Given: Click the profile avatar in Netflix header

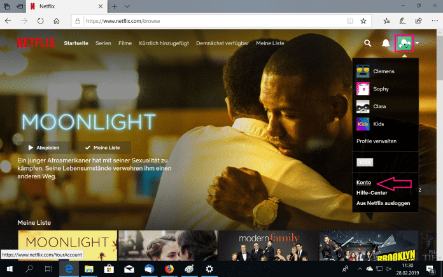Looking at the screenshot, I should 404,43.
